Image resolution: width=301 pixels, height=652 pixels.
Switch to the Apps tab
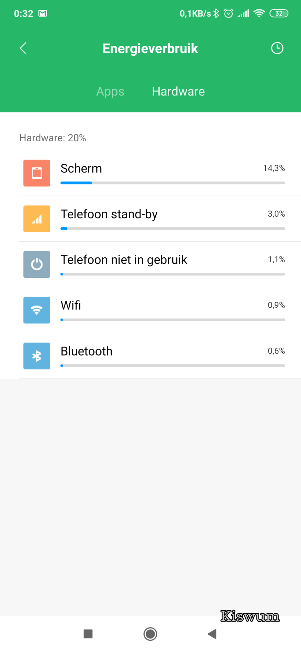tap(110, 91)
